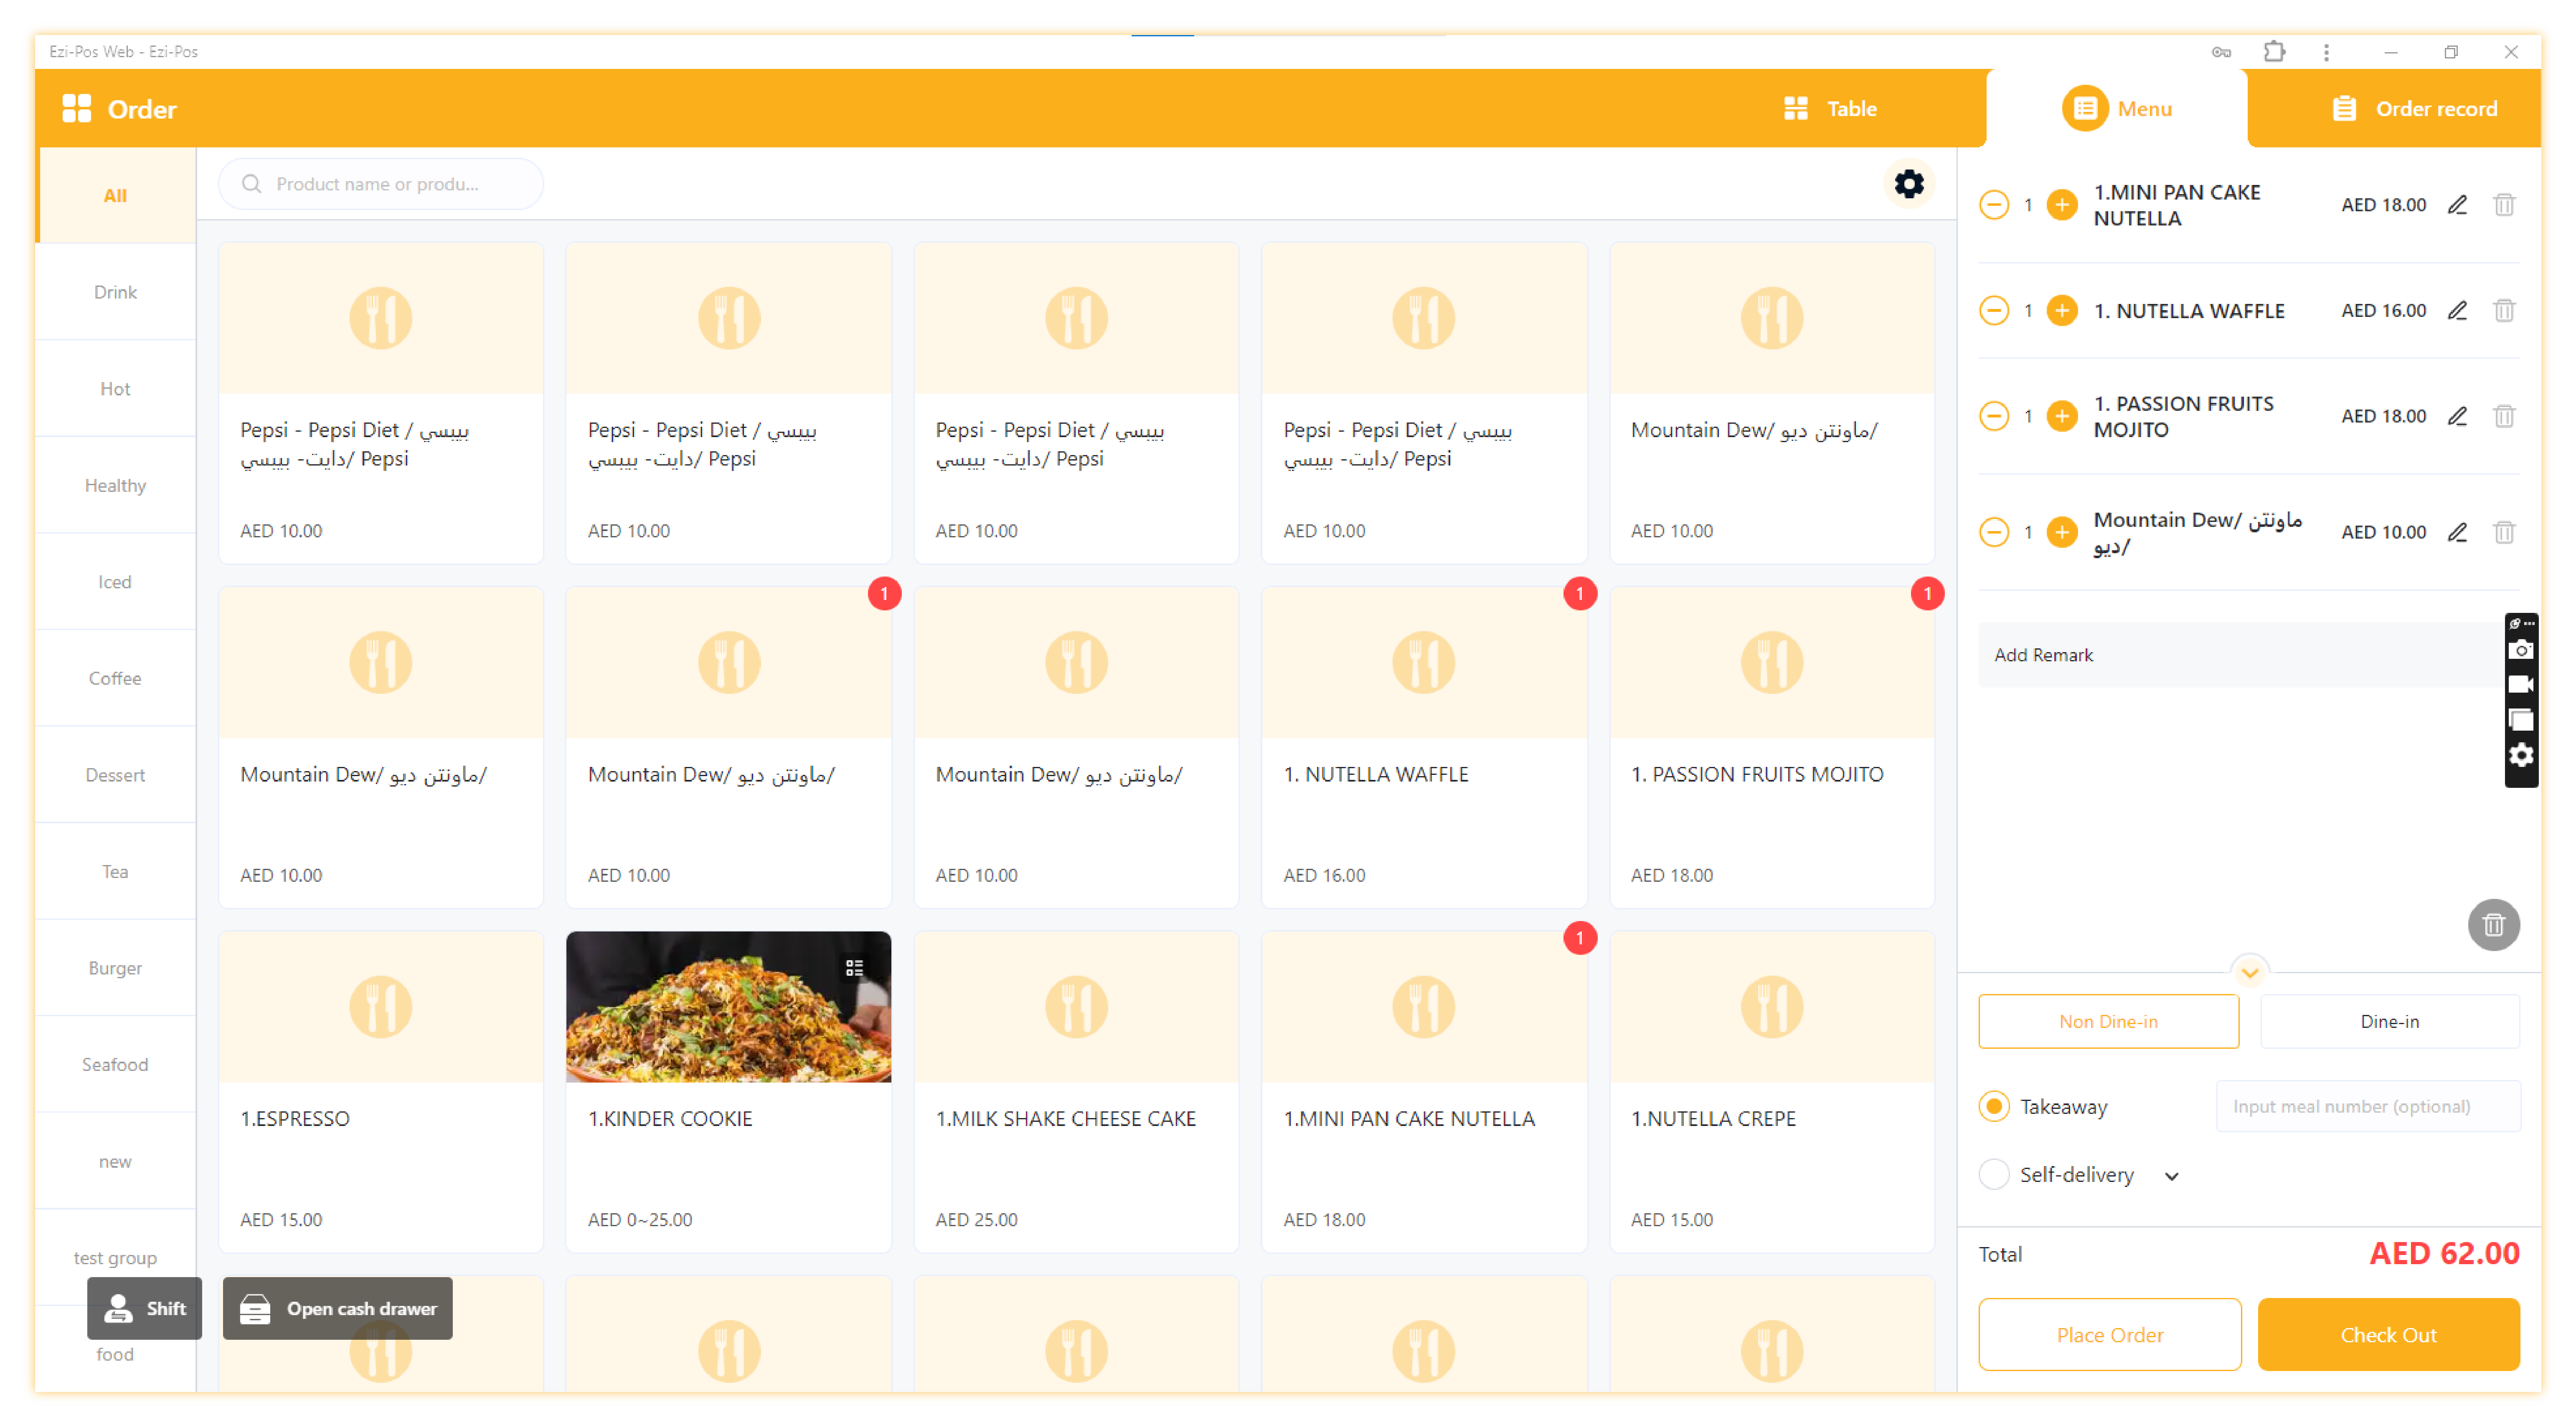The image size is (2576, 1427).
Task: Open the browser extensions puzzle icon
Action: tap(2273, 52)
